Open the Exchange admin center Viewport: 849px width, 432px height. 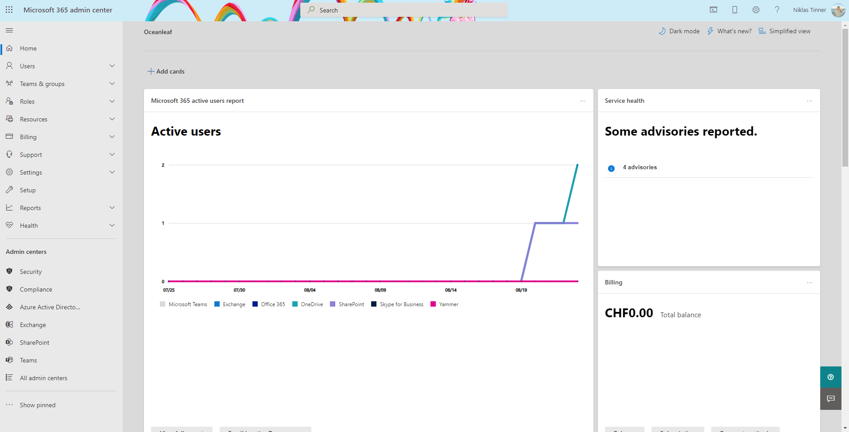tap(32, 324)
